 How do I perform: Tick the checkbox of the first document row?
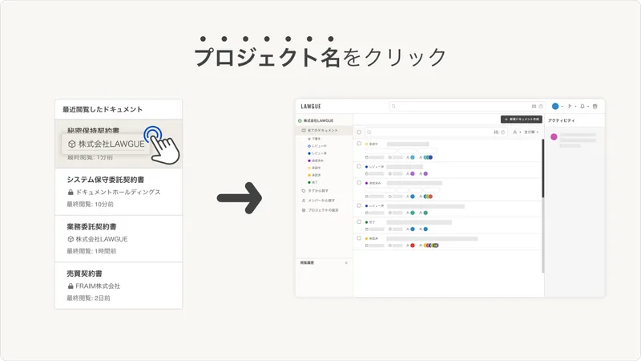coord(359,144)
